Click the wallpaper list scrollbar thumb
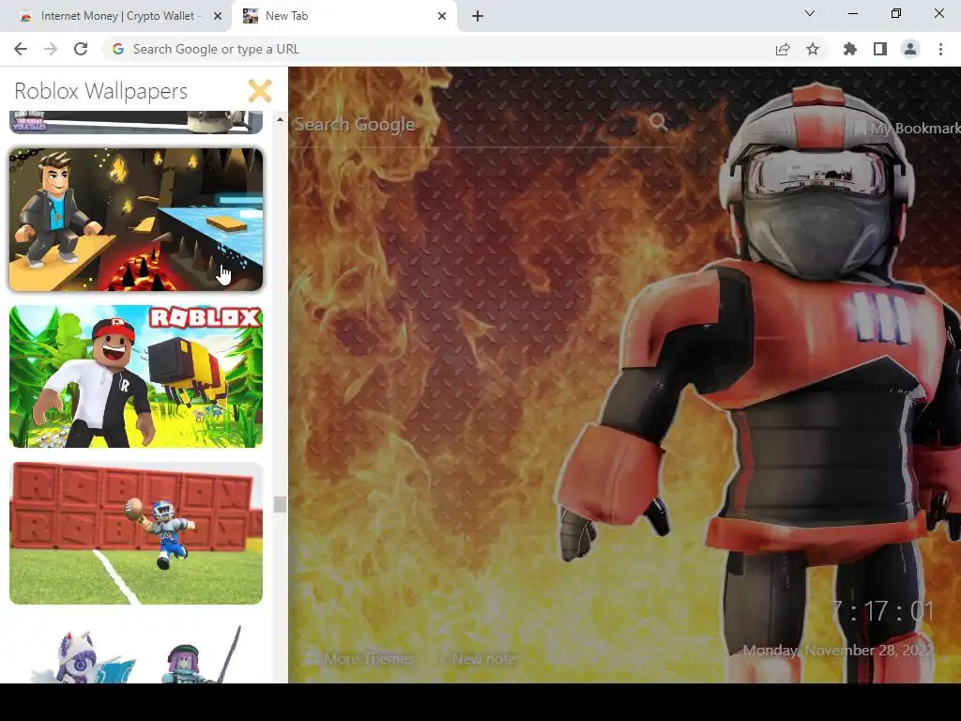This screenshot has height=721, width=961. click(x=280, y=504)
